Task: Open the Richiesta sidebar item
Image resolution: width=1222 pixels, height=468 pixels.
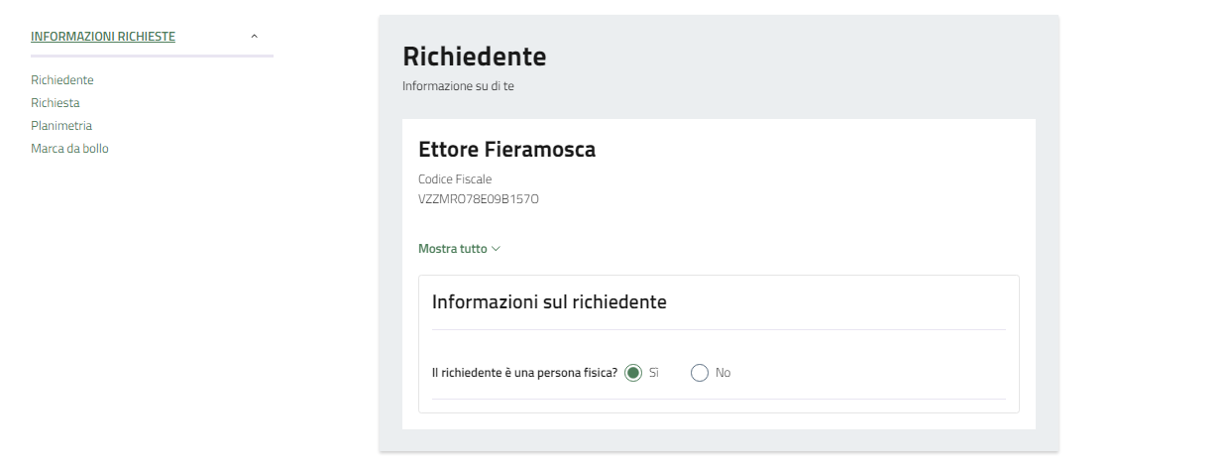Action: (56, 103)
